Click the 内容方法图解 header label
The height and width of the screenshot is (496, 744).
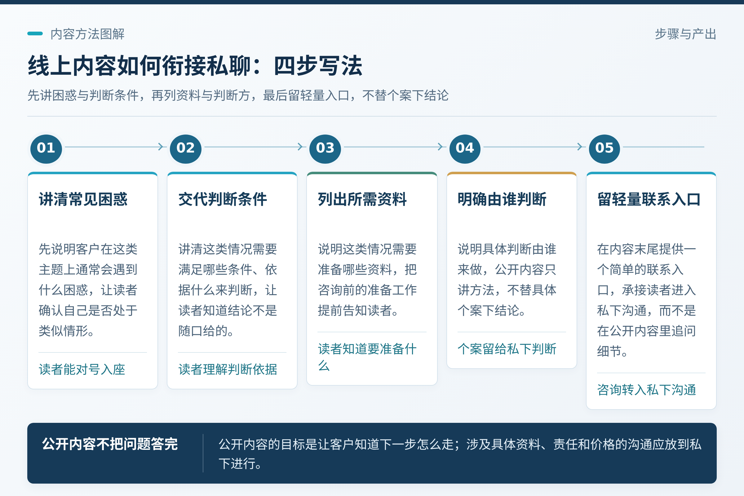coord(88,34)
